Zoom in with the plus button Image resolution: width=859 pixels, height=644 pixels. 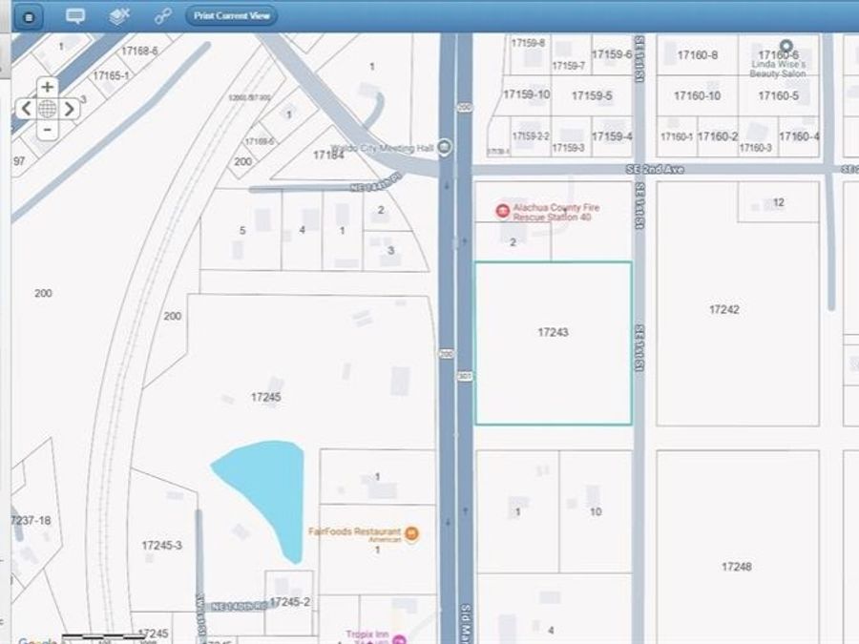[x=47, y=87]
